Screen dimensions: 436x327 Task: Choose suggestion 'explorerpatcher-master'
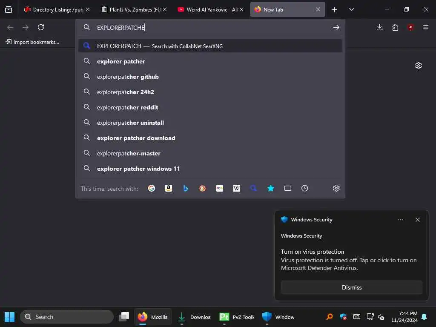coord(210,153)
